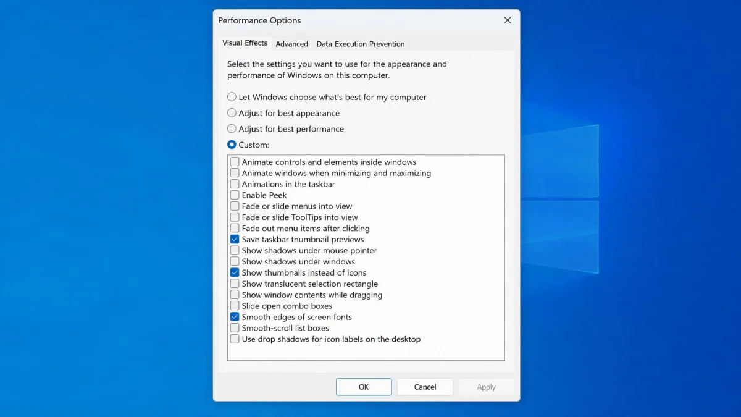Confirm settings with the OK button
741x417 pixels.
point(364,387)
